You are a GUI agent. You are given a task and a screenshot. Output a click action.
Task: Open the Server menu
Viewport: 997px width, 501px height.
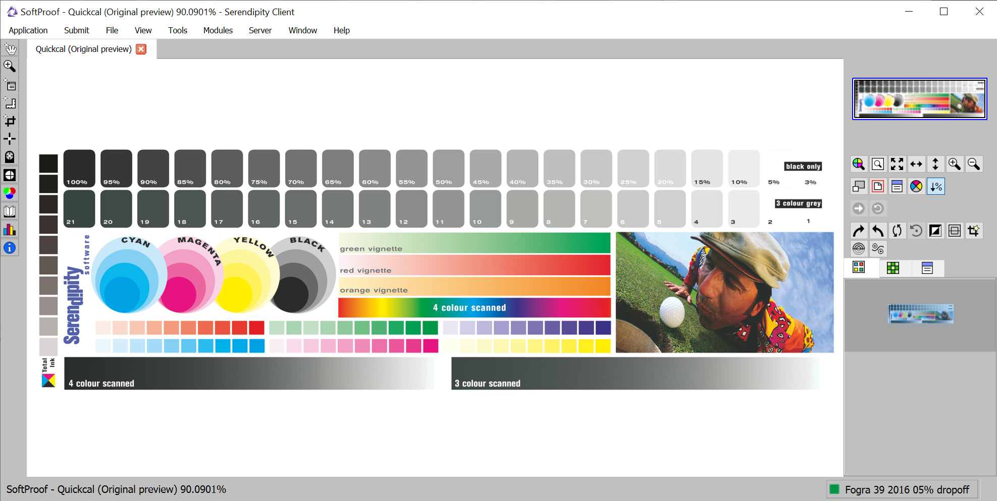point(260,30)
